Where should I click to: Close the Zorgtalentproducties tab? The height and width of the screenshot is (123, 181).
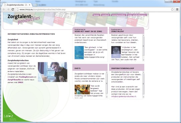coord(29,5)
